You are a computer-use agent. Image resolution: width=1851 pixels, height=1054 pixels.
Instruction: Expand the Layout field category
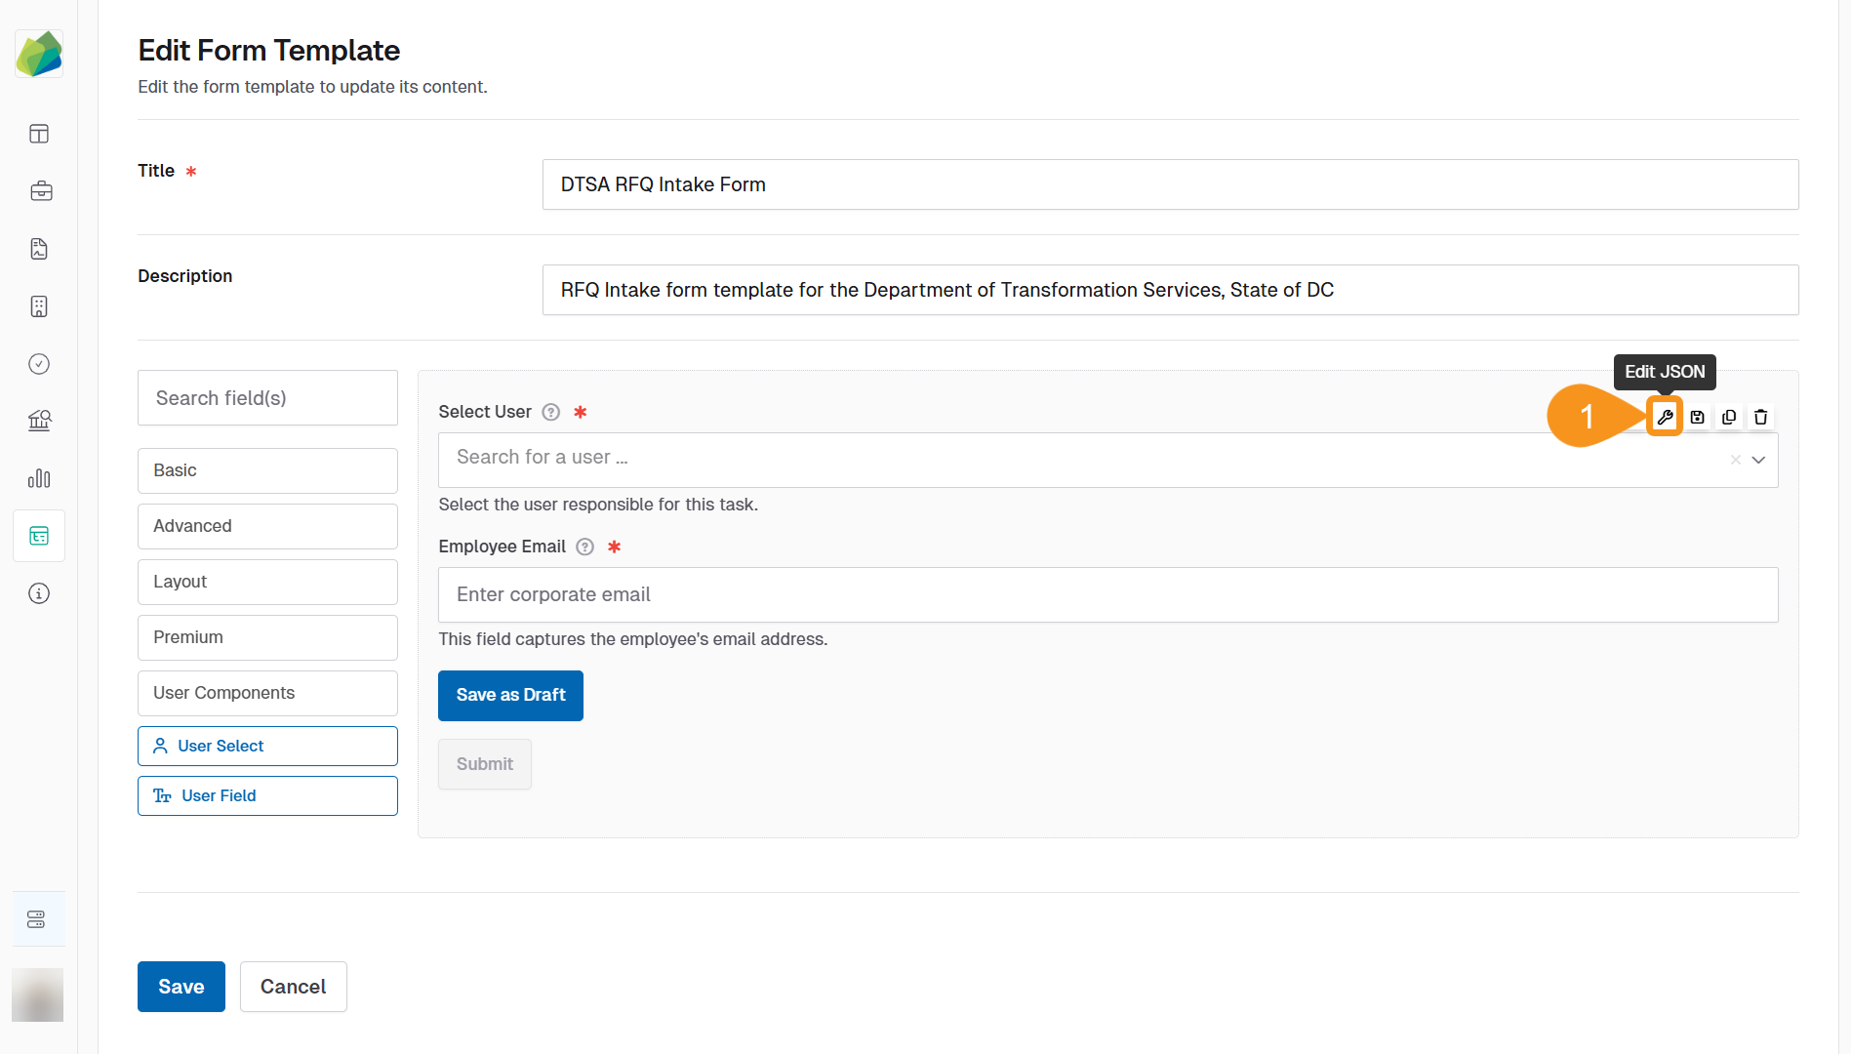click(266, 582)
